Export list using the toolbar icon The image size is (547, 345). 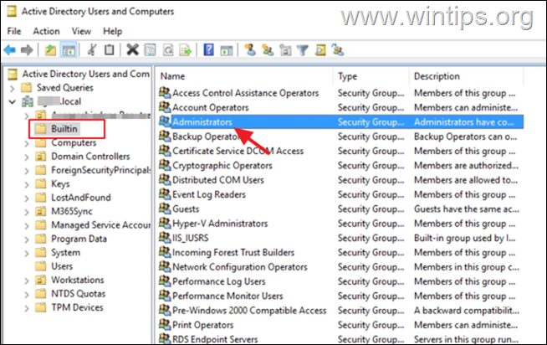click(185, 50)
